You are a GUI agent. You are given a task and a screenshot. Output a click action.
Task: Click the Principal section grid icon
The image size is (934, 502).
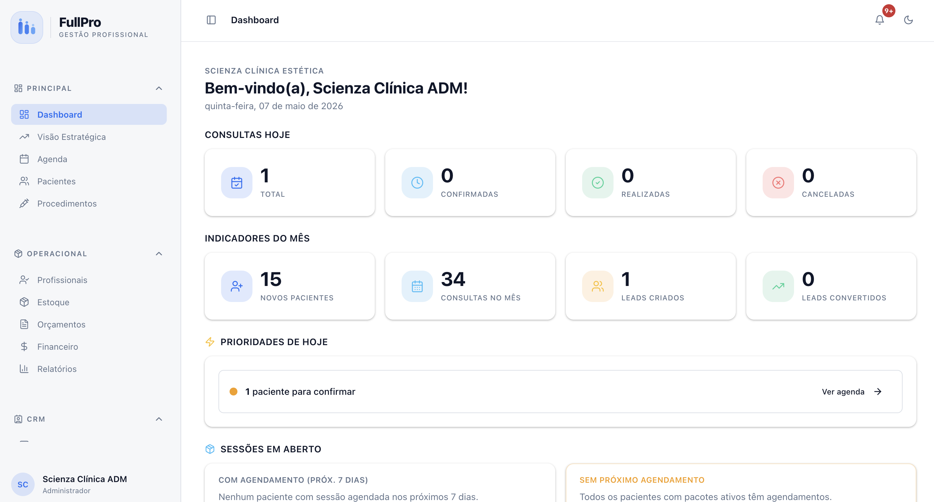coord(18,89)
